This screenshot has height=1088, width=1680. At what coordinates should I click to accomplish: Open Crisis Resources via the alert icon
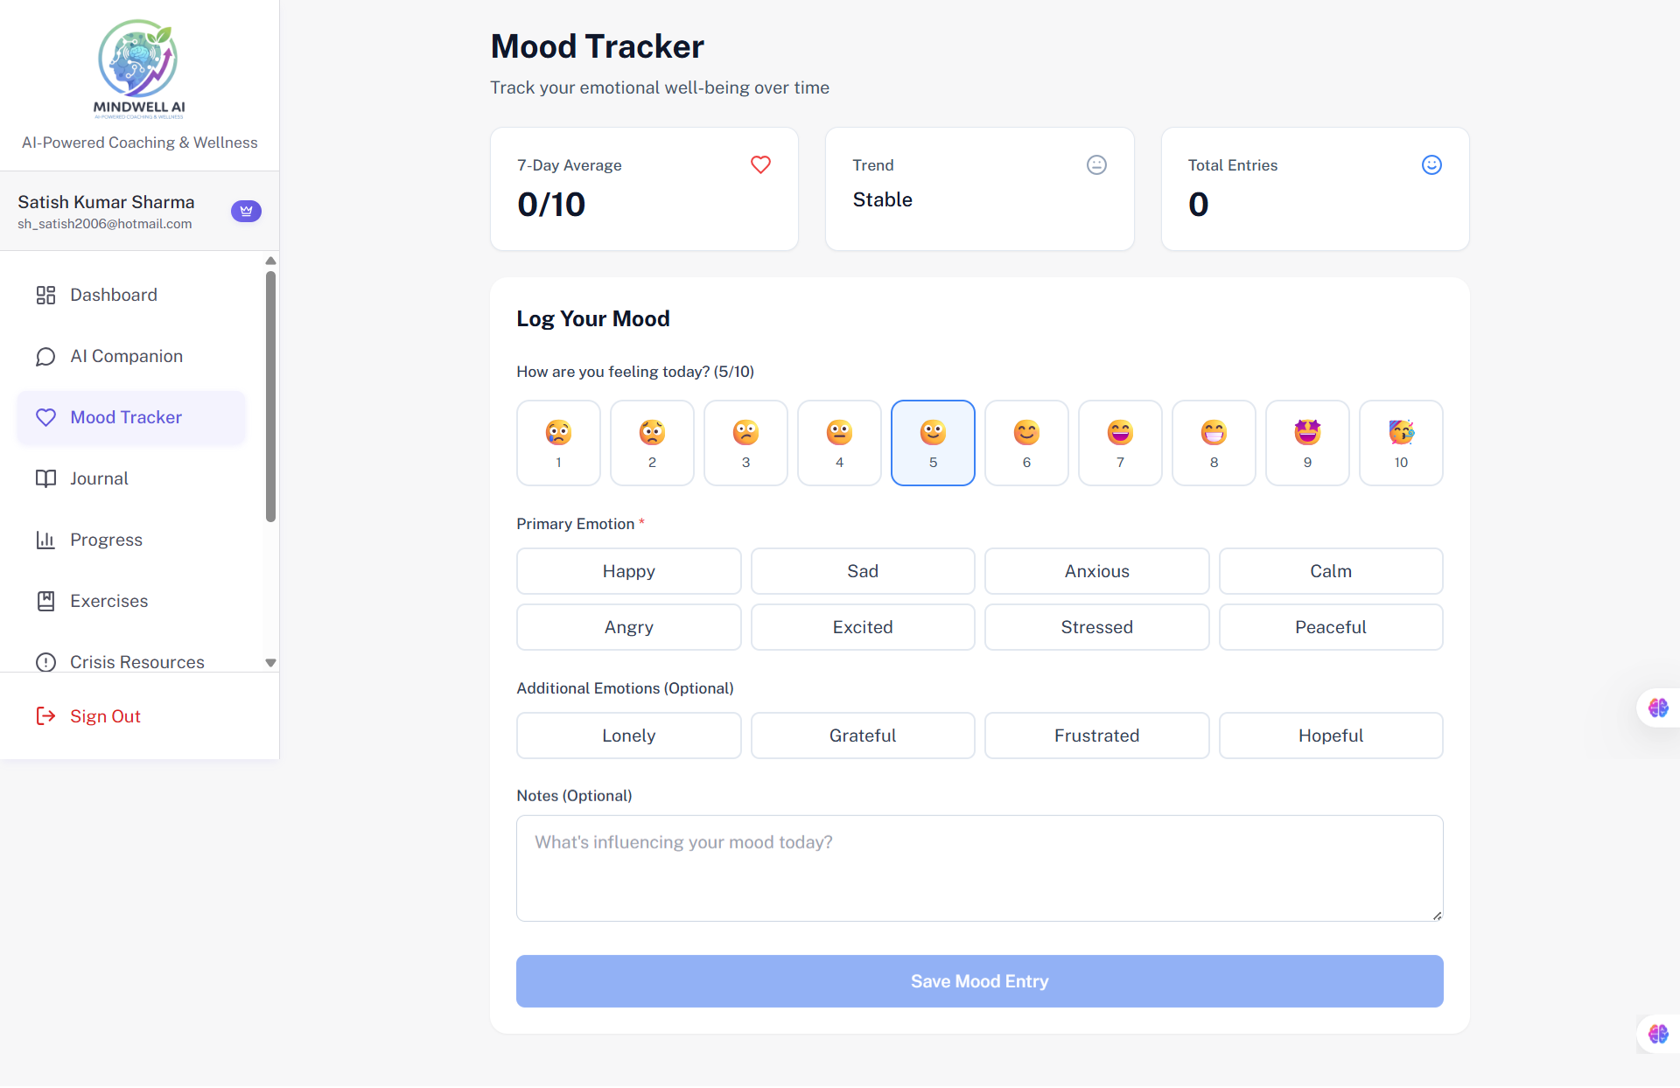[46, 662]
